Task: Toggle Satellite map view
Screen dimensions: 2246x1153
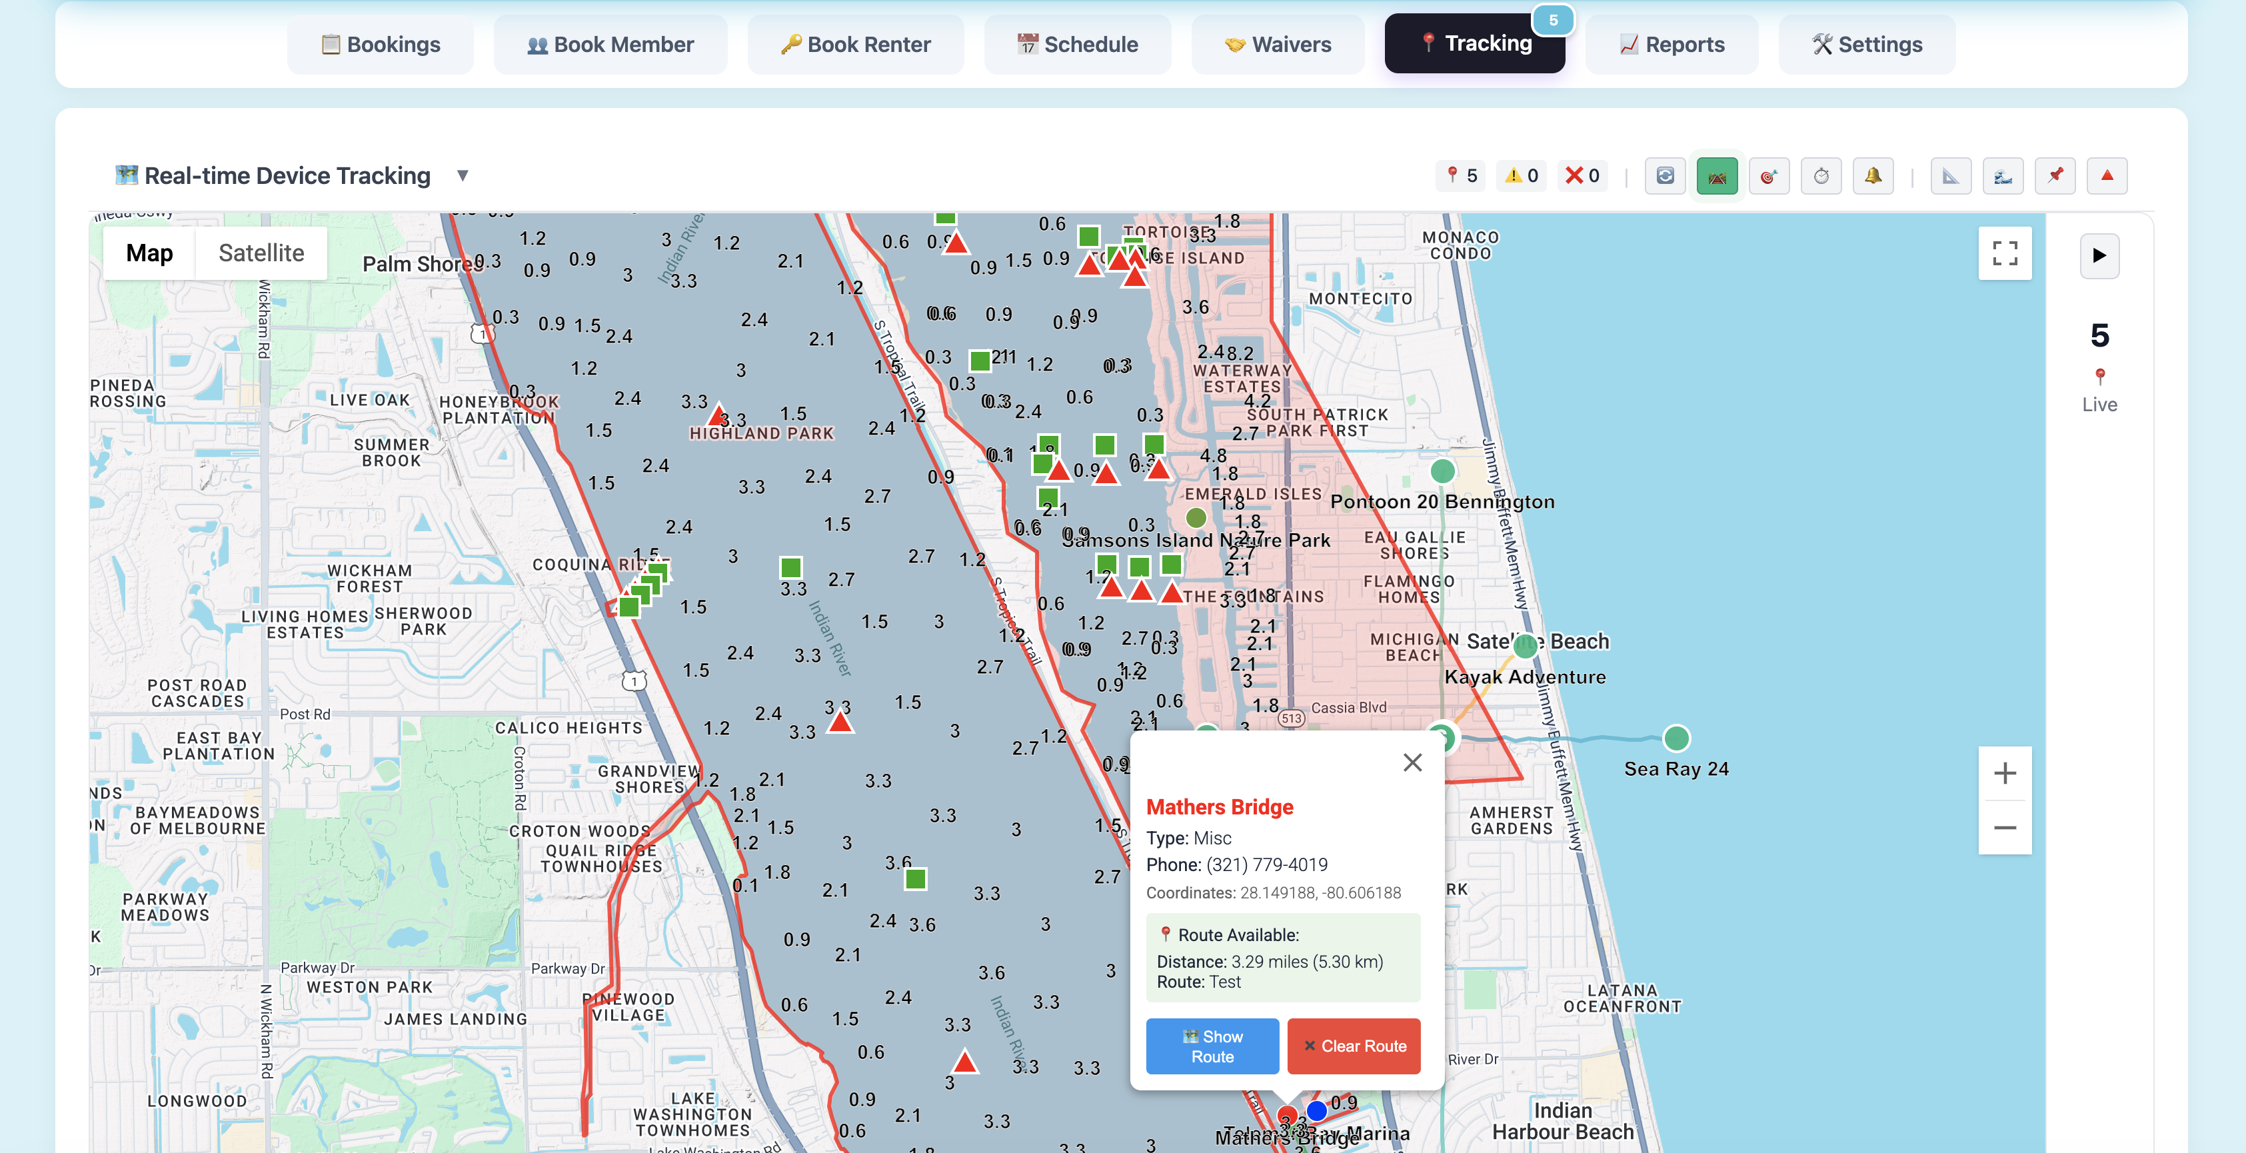Action: tap(260, 253)
